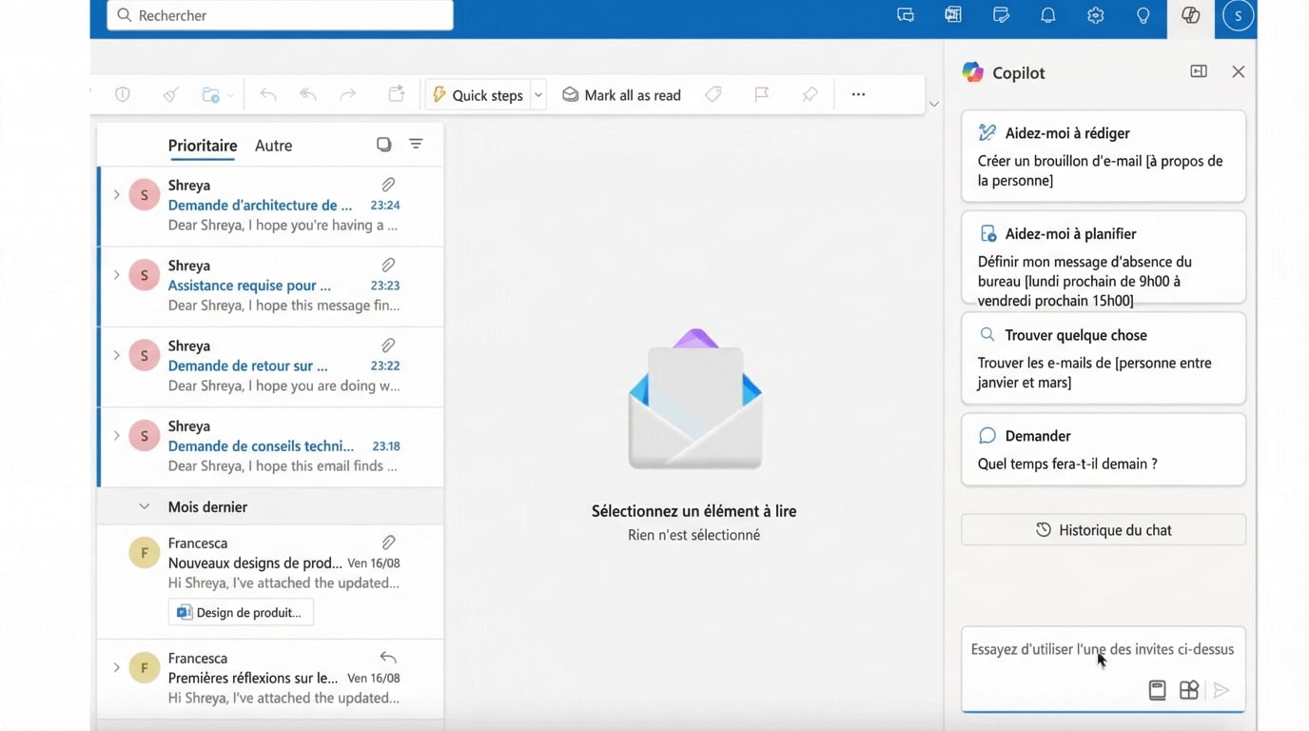
Task: Open the notifications bell
Action: [1047, 15]
